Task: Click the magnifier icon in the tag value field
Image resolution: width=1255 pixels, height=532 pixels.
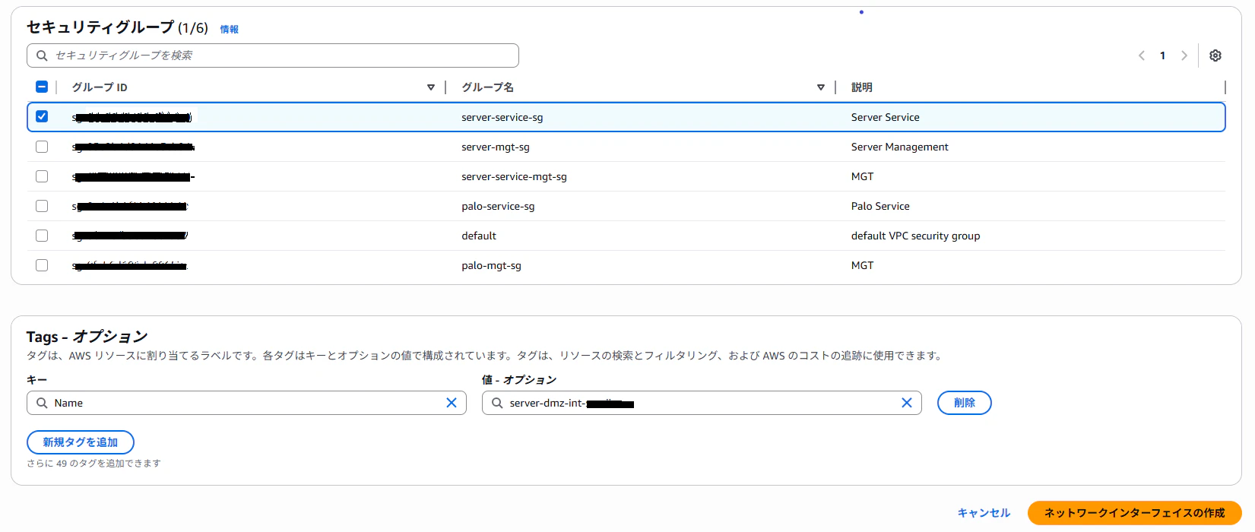Action: 497,403
